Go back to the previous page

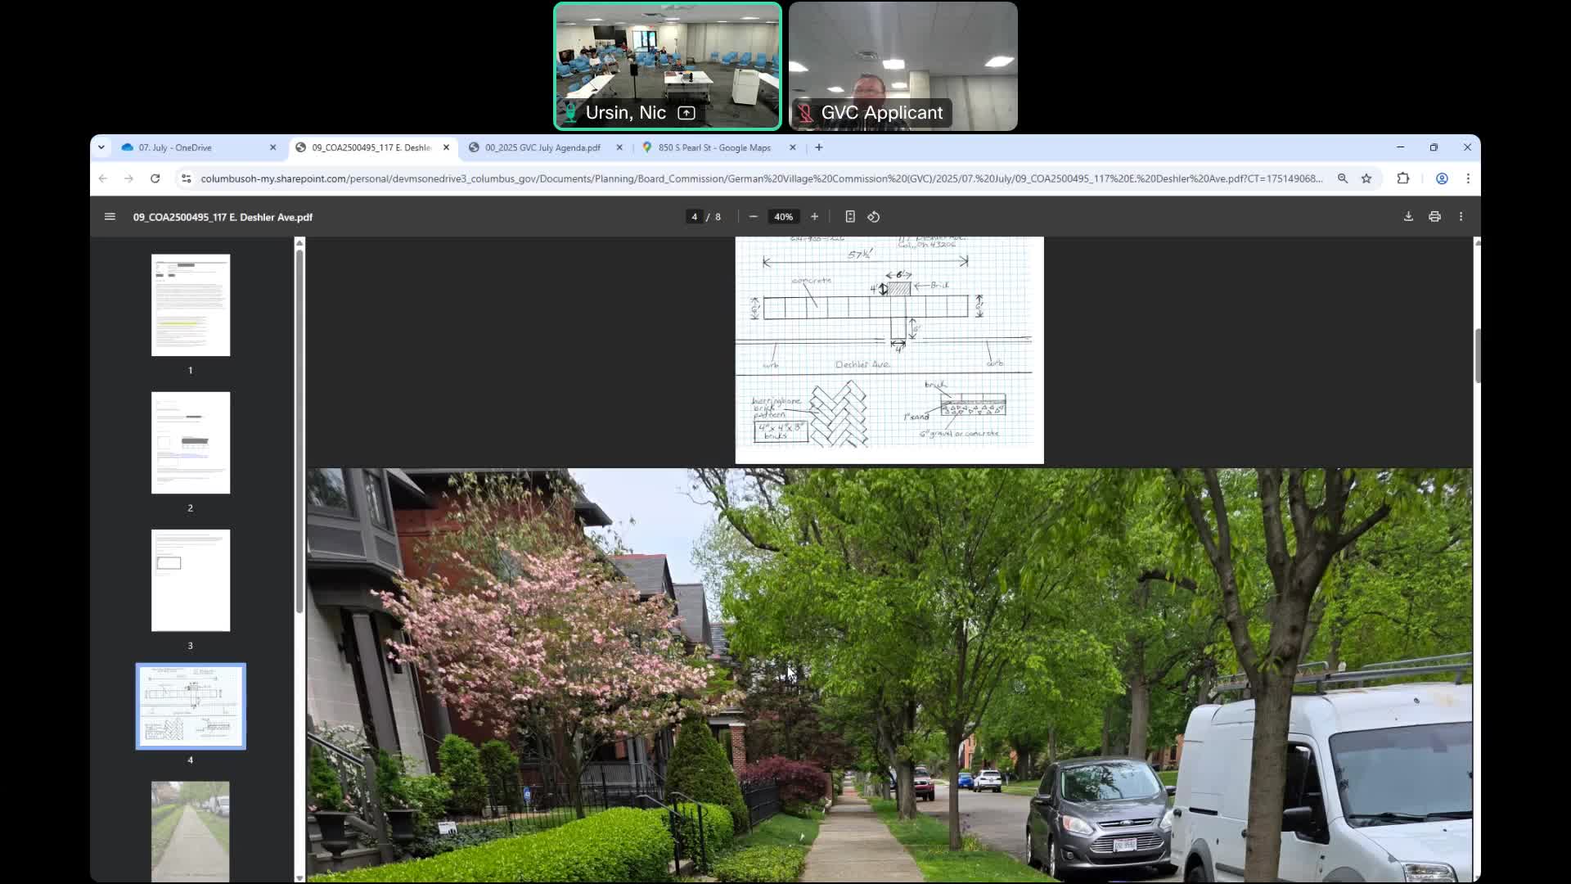point(102,178)
